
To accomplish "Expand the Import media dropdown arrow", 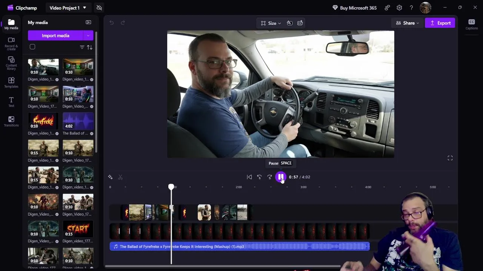I will coord(88,35).
